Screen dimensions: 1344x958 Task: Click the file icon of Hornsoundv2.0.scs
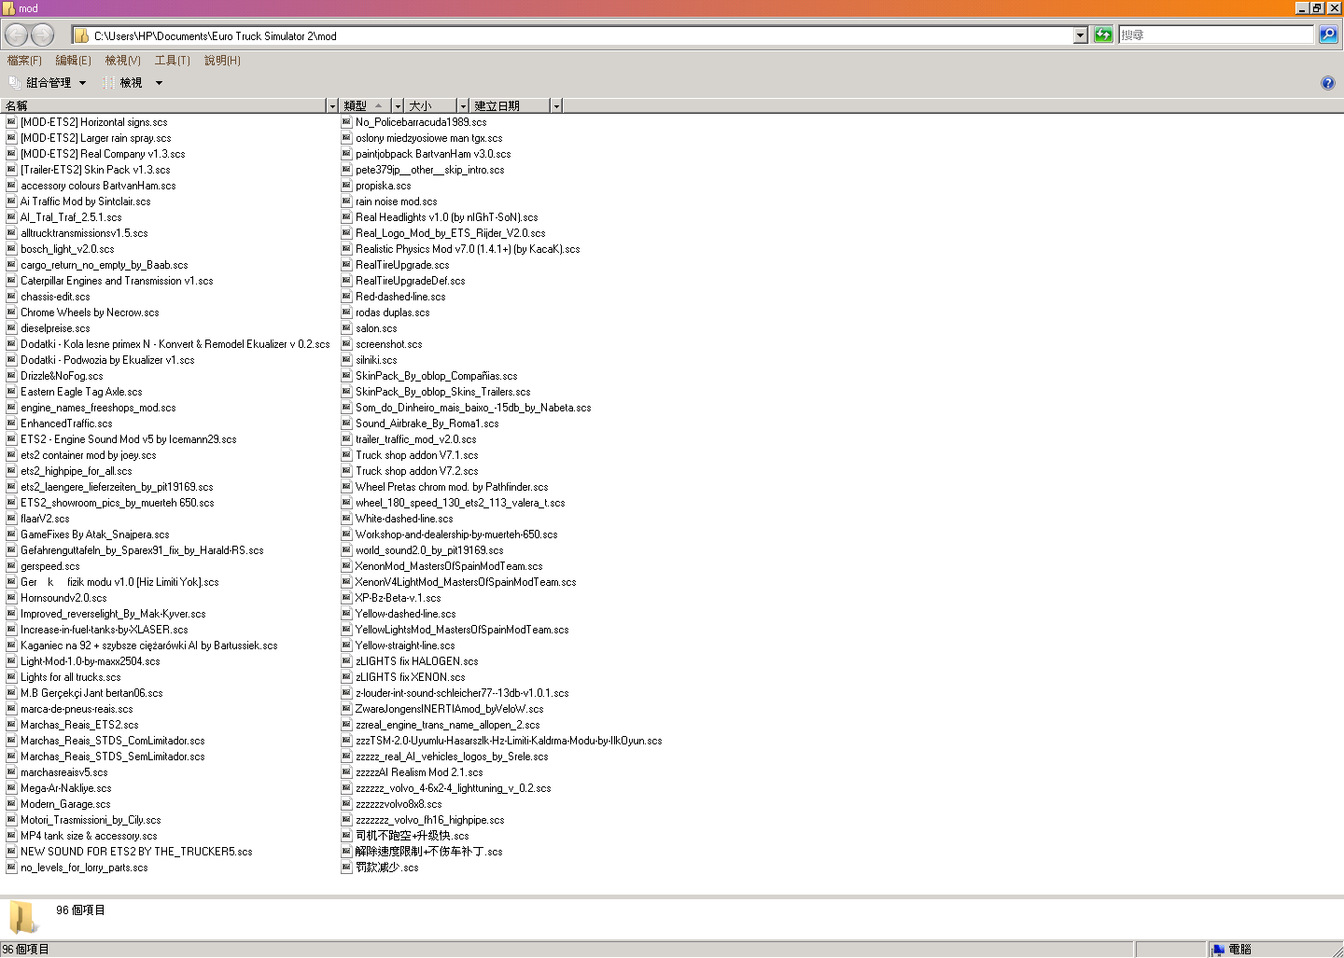coord(11,598)
